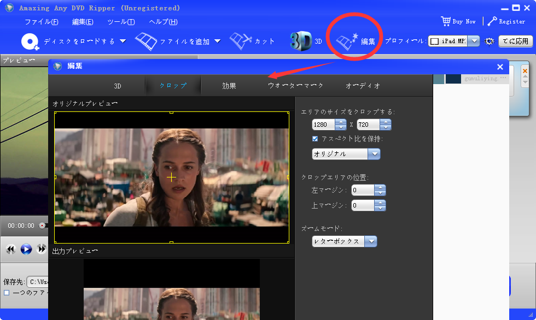
Task: Decrease crop height with the down arrow
Action: [x=386, y=127]
